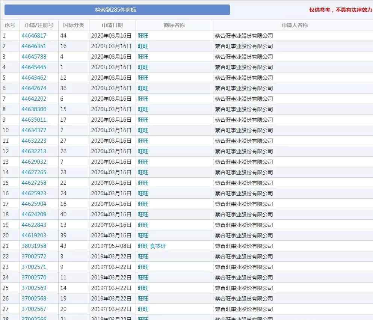This screenshot has height=320, width=373.
Task: Open the 旺旺 食技研 trademark name link
Action: click(x=151, y=246)
